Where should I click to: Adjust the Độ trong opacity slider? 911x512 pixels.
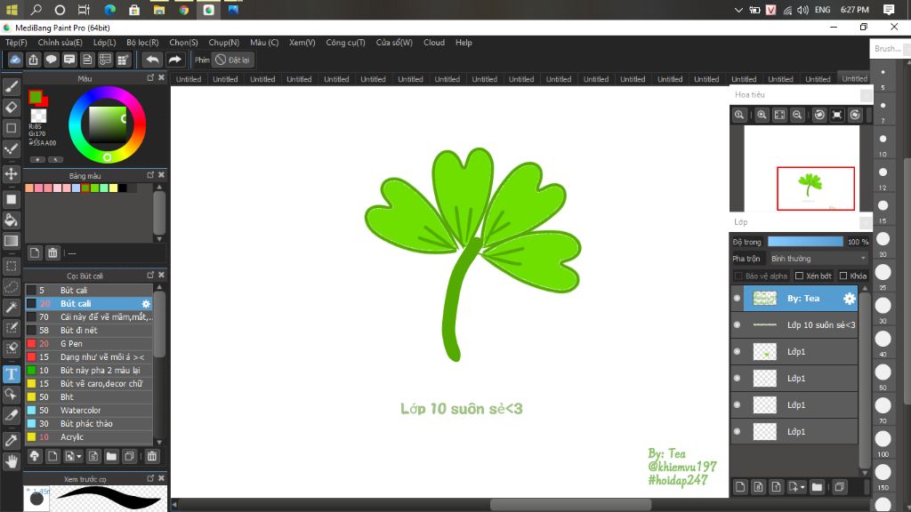805,242
